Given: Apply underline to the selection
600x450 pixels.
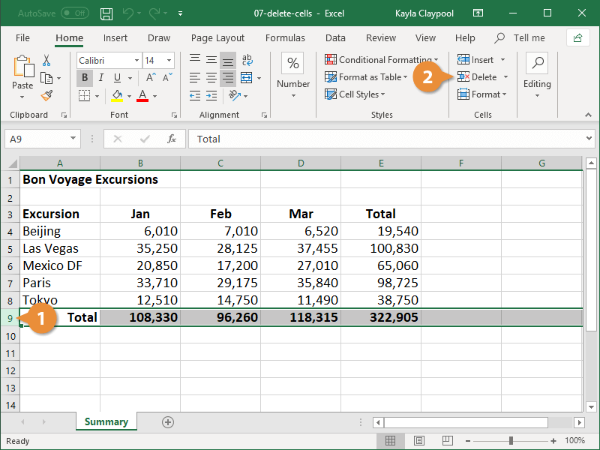Looking at the screenshot, I should [118, 77].
